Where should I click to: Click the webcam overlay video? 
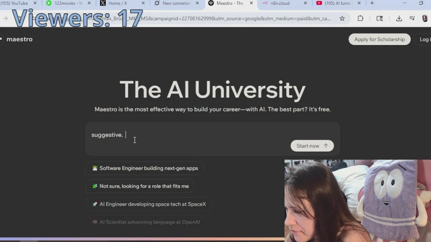tap(358, 201)
